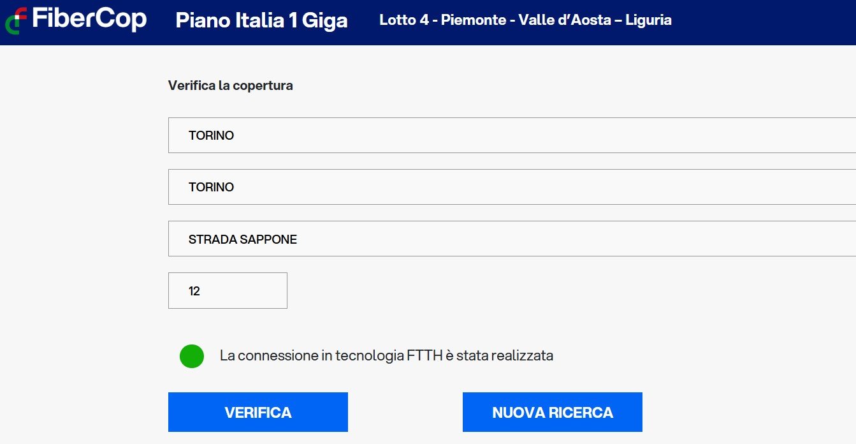Image resolution: width=856 pixels, height=444 pixels.
Task: Open the Piano Italia 1 Giga title
Action: click(x=261, y=20)
